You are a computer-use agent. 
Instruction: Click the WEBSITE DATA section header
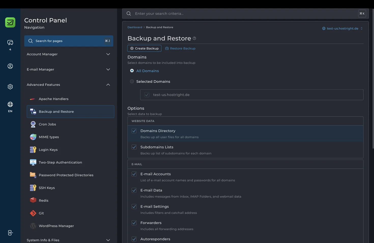pos(245,121)
